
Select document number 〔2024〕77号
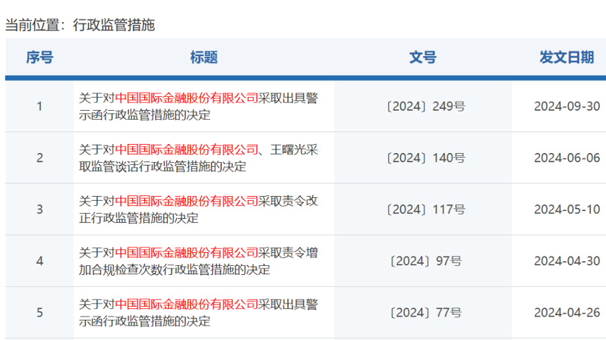[x=426, y=312]
